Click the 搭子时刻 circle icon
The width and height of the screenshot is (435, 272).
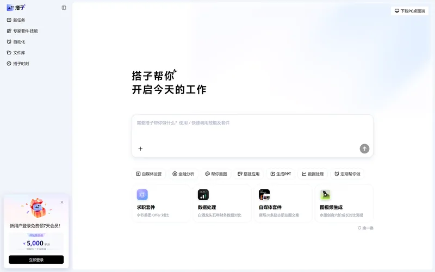(x=9, y=64)
